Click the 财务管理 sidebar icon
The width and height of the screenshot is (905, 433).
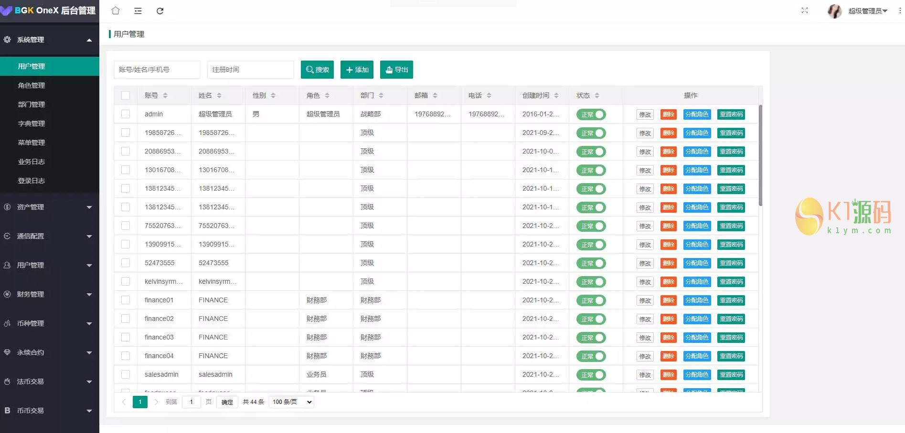point(7,294)
